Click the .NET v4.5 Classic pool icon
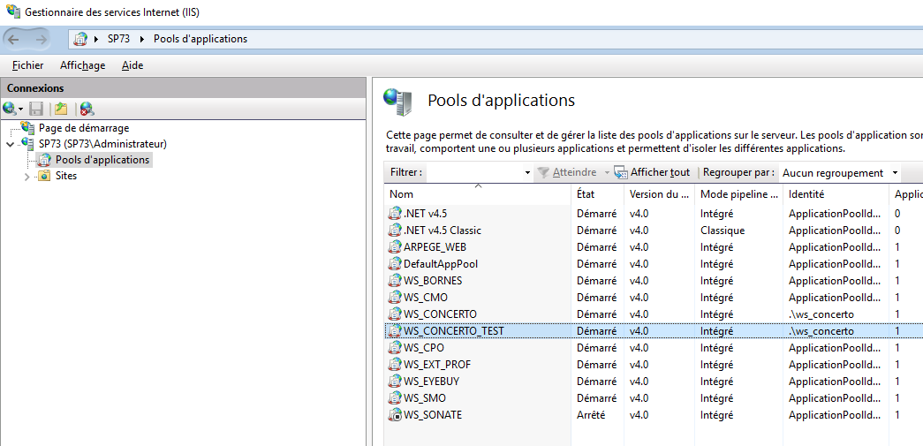Screen dimensions: 923x446 pos(395,230)
